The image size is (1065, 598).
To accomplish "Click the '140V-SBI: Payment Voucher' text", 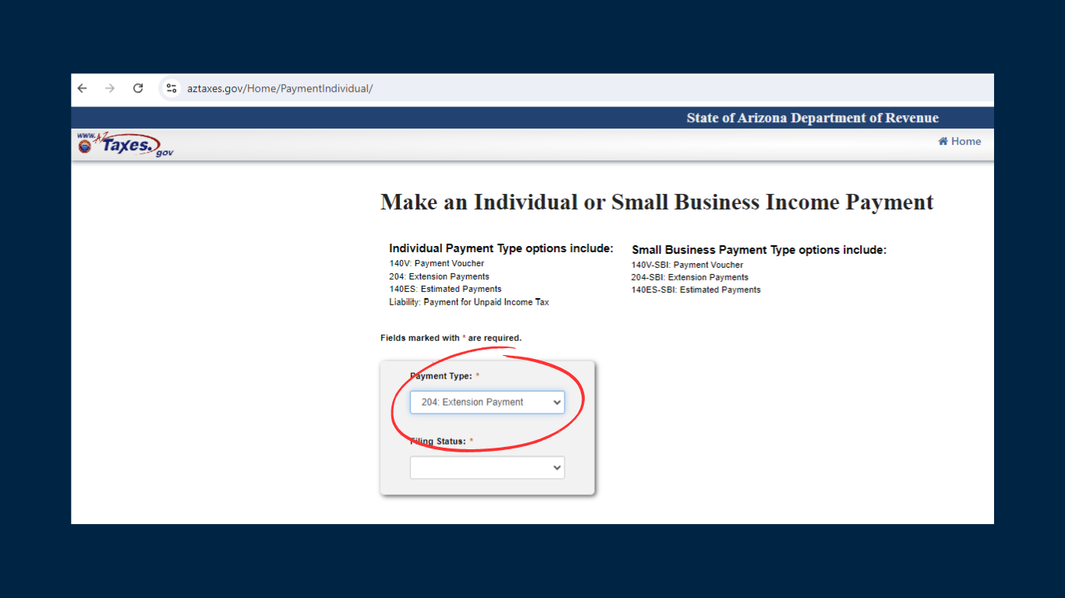I will 687,265.
